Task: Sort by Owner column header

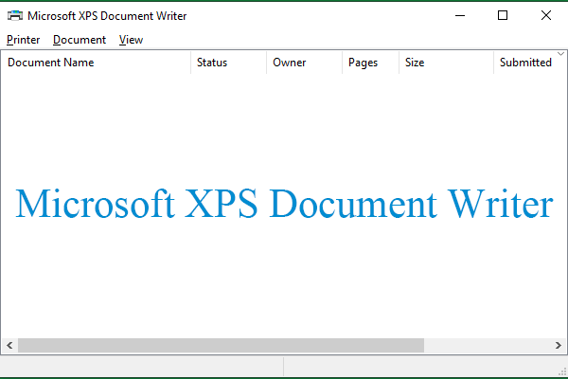Action: click(x=304, y=63)
